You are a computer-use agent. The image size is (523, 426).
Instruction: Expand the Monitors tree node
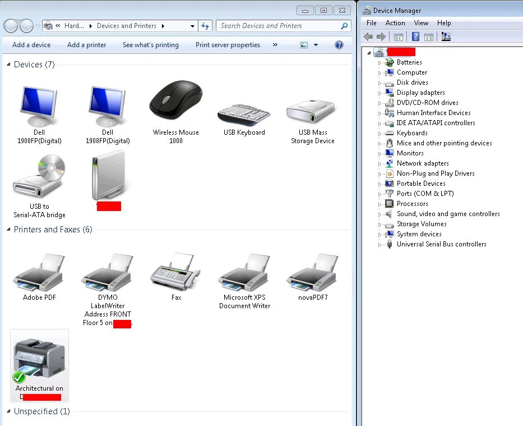pos(379,154)
